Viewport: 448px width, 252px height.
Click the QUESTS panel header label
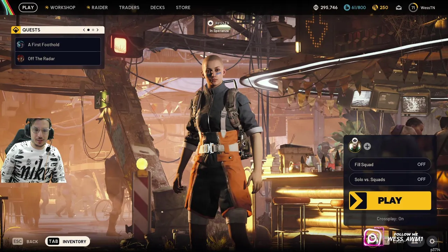[x=31, y=30]
